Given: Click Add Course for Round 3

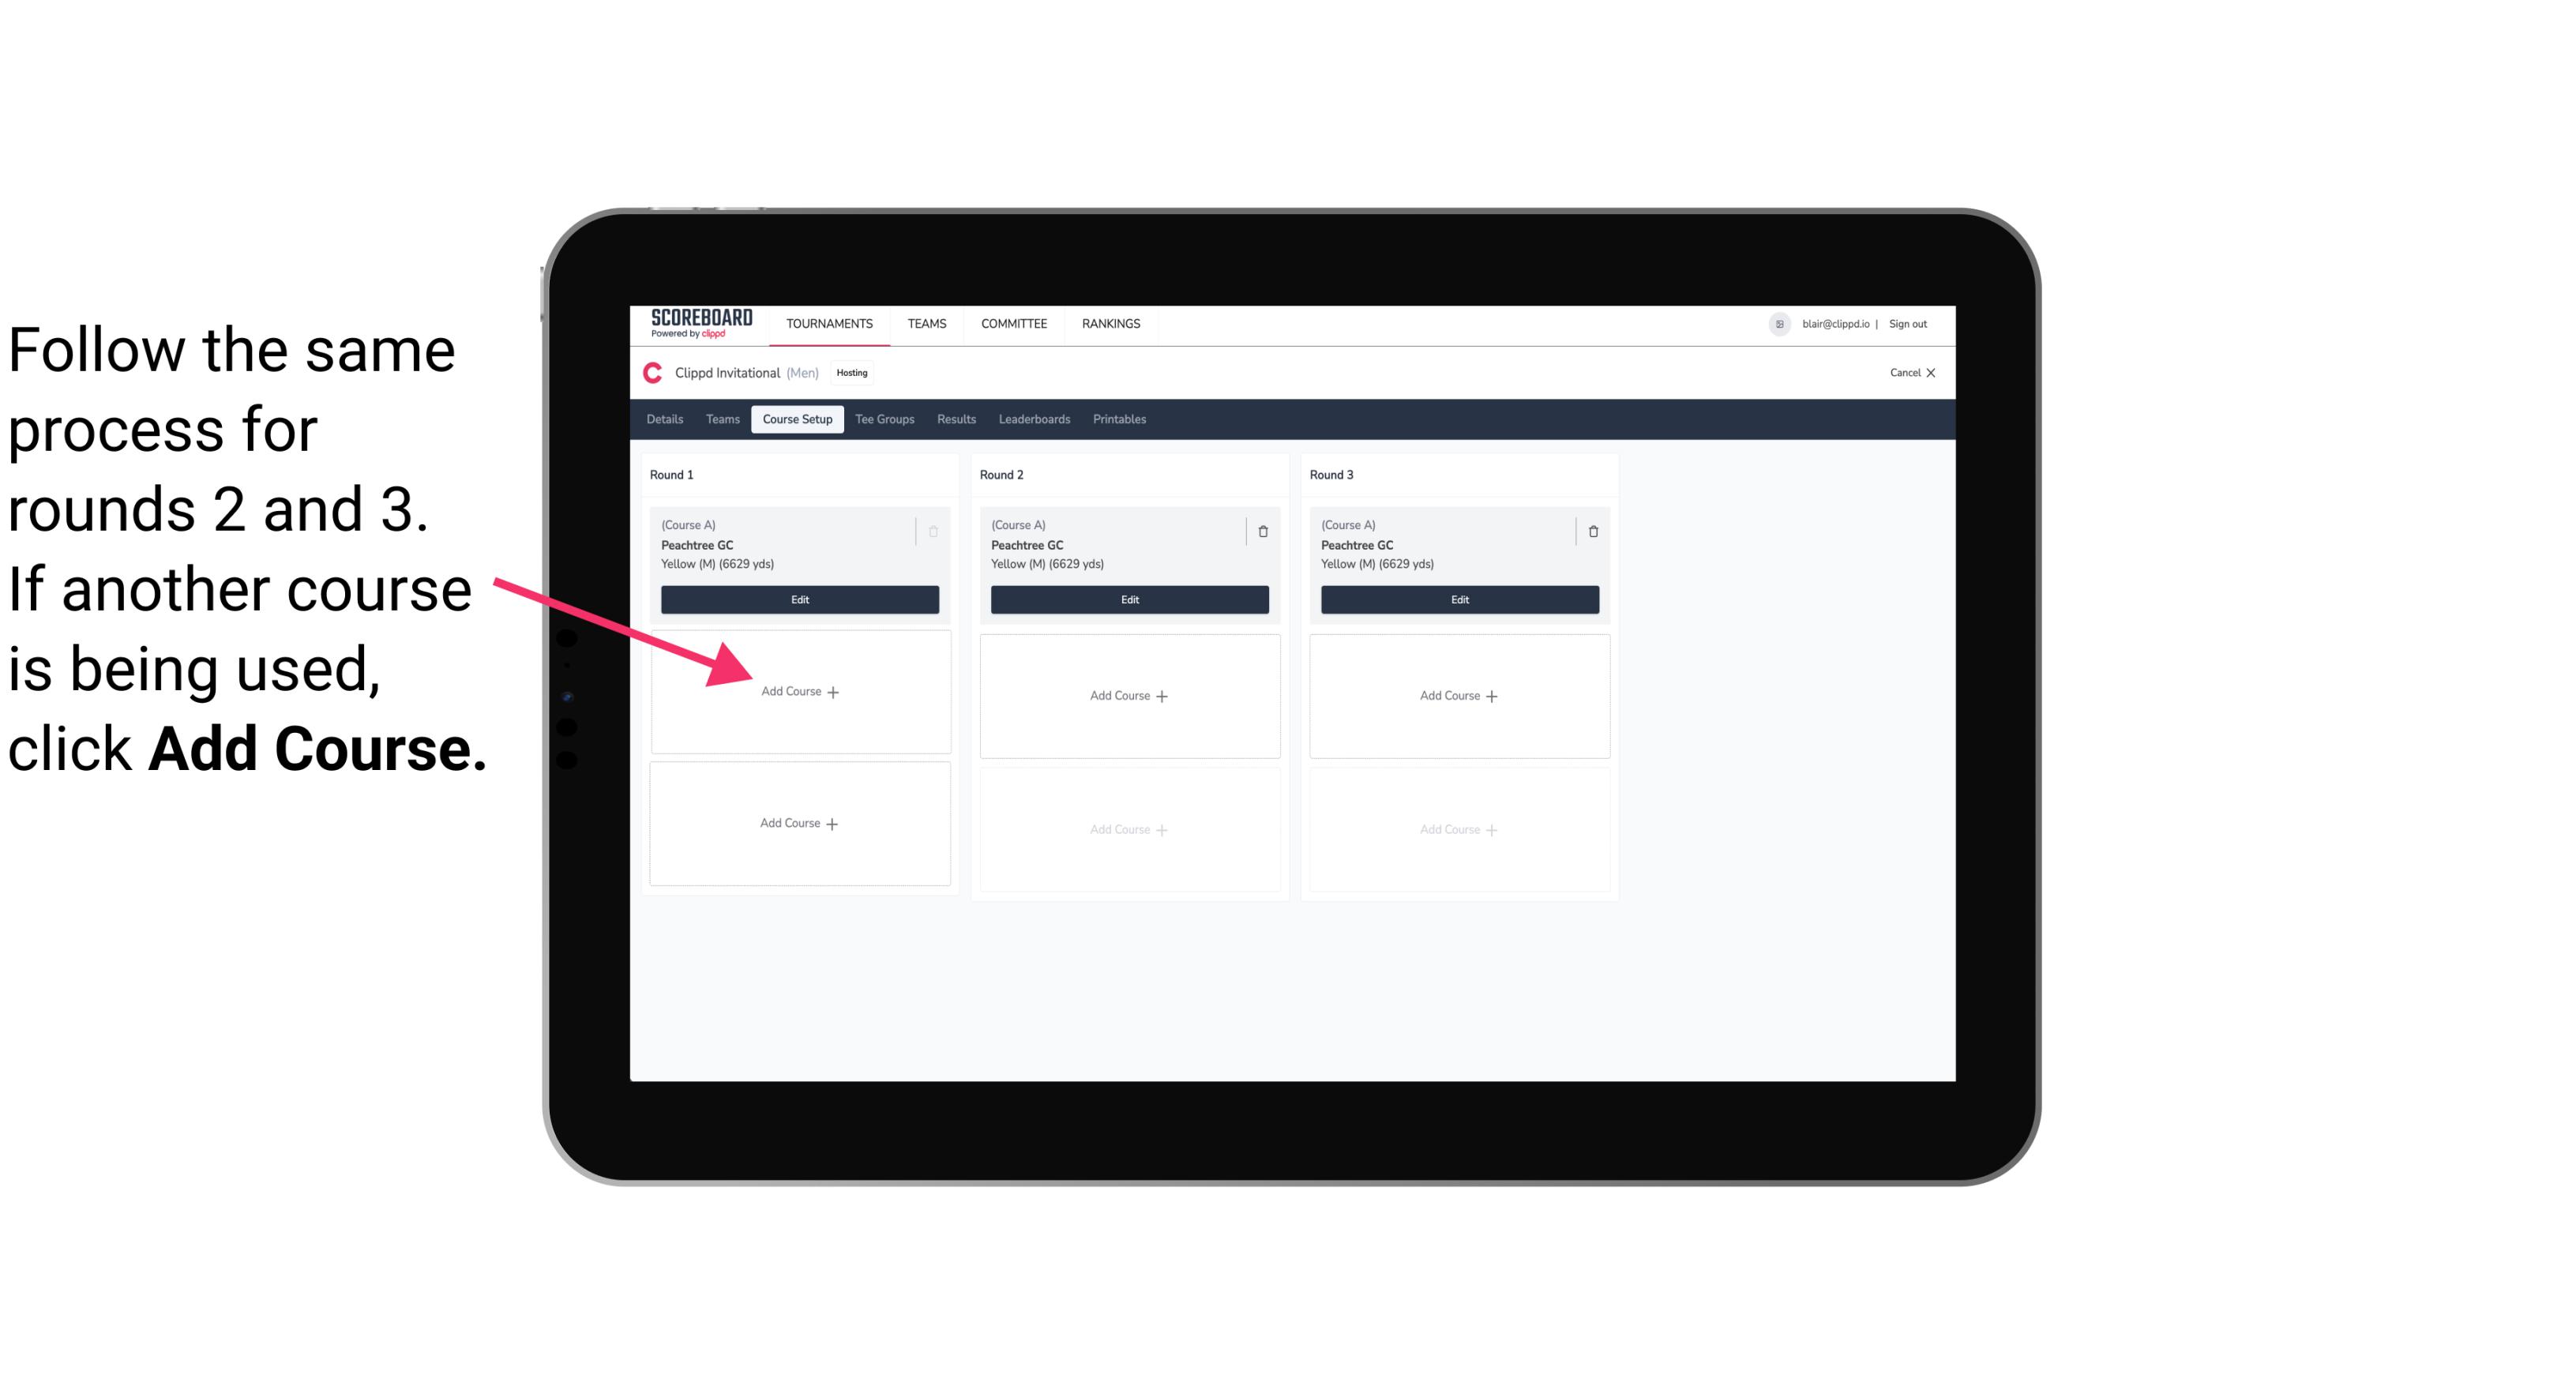Looking at the screenshot, I should point(1457,693).
